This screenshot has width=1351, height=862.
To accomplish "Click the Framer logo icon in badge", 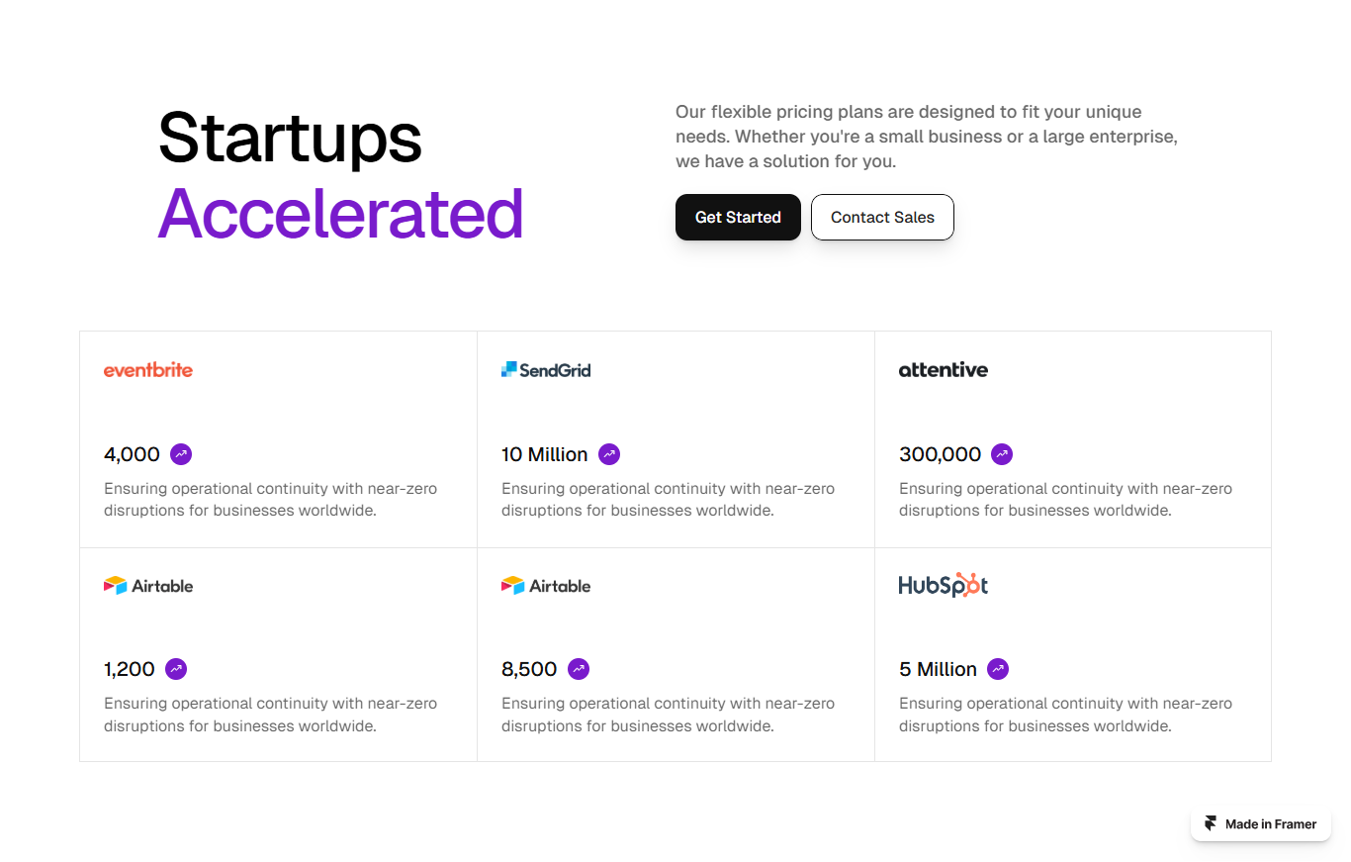I will (1211, 823).
